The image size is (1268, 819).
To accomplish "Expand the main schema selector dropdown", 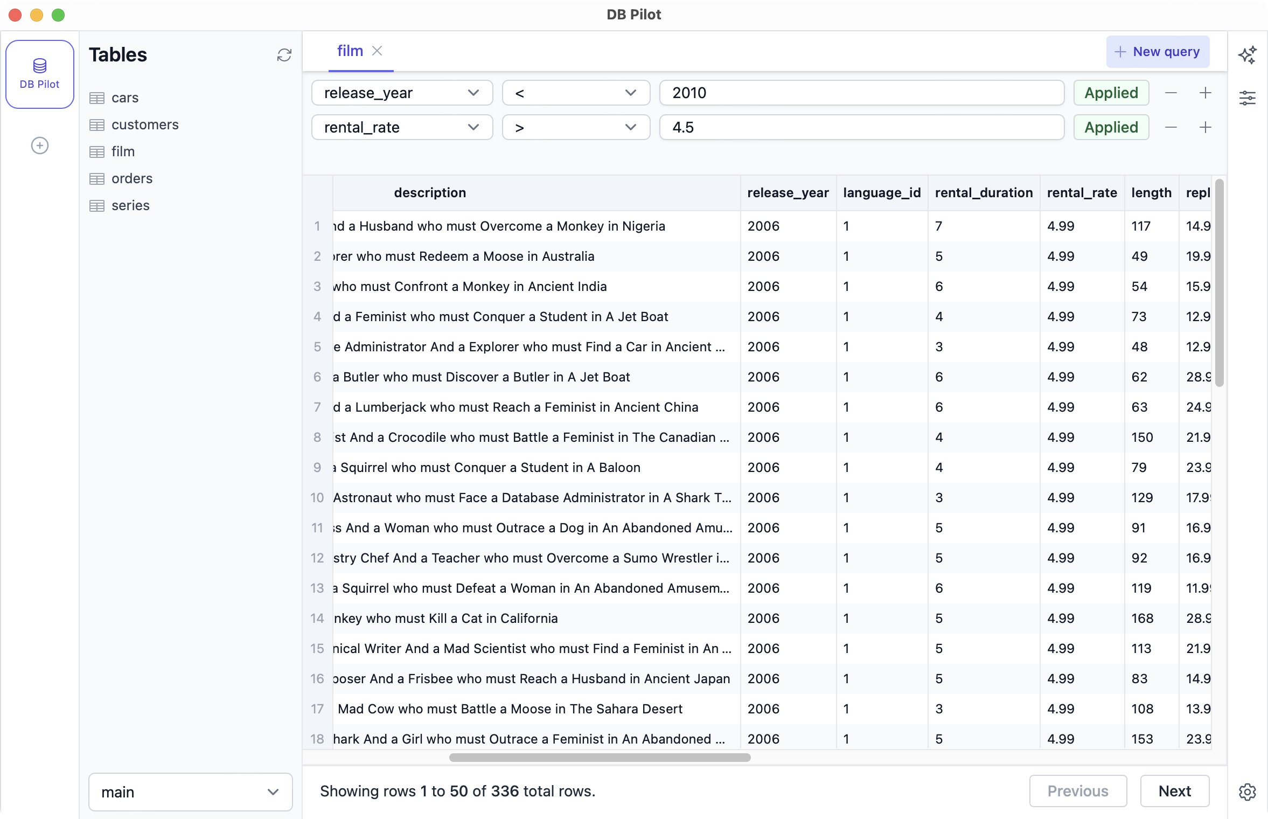I will click(x=190, y=792).
